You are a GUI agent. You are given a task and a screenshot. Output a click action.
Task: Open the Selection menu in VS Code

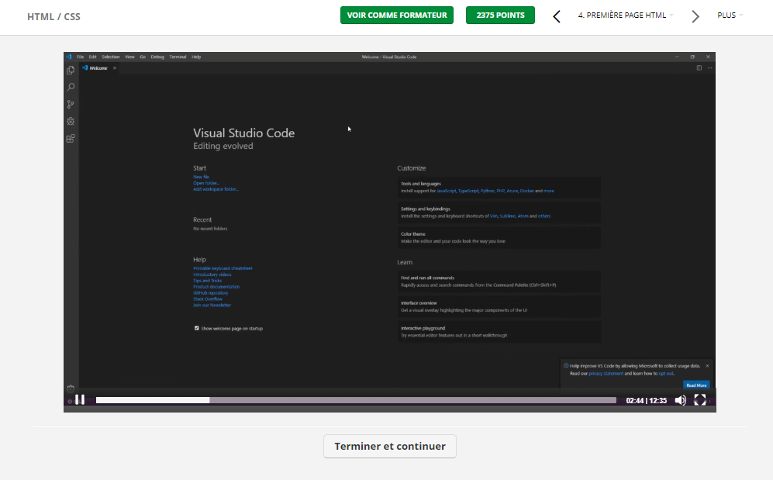[111, 57]
